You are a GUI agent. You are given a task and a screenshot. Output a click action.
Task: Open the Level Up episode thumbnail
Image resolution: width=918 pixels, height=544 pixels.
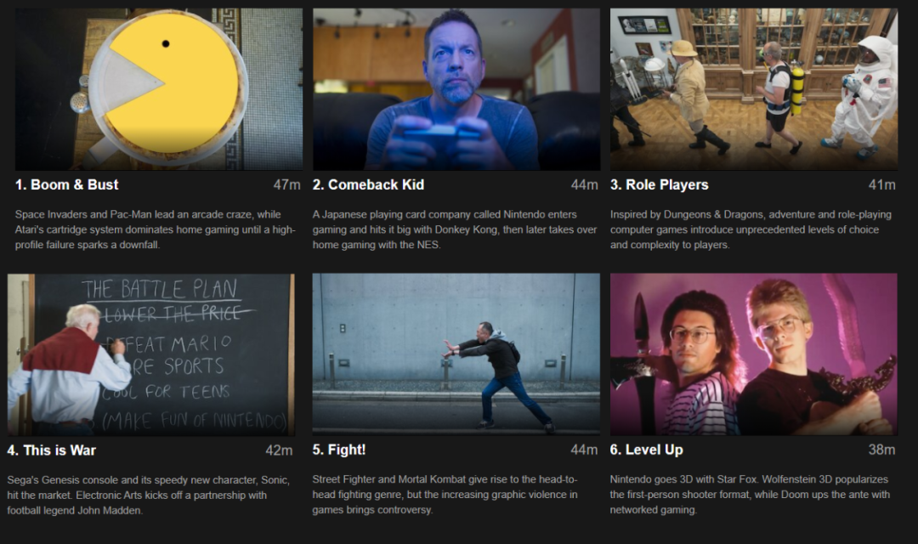(753, 354)
